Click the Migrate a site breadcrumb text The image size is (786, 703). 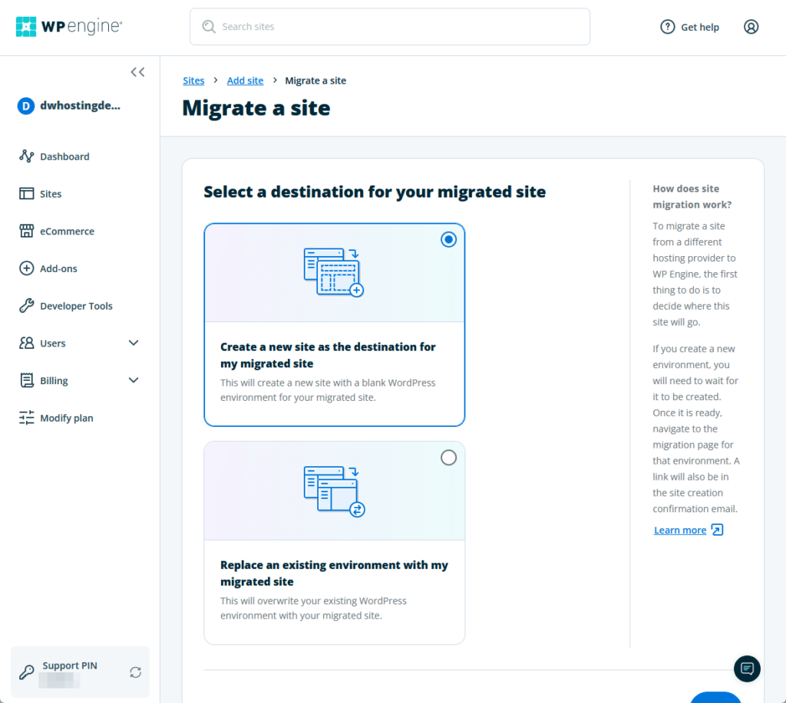pos(315,80)
